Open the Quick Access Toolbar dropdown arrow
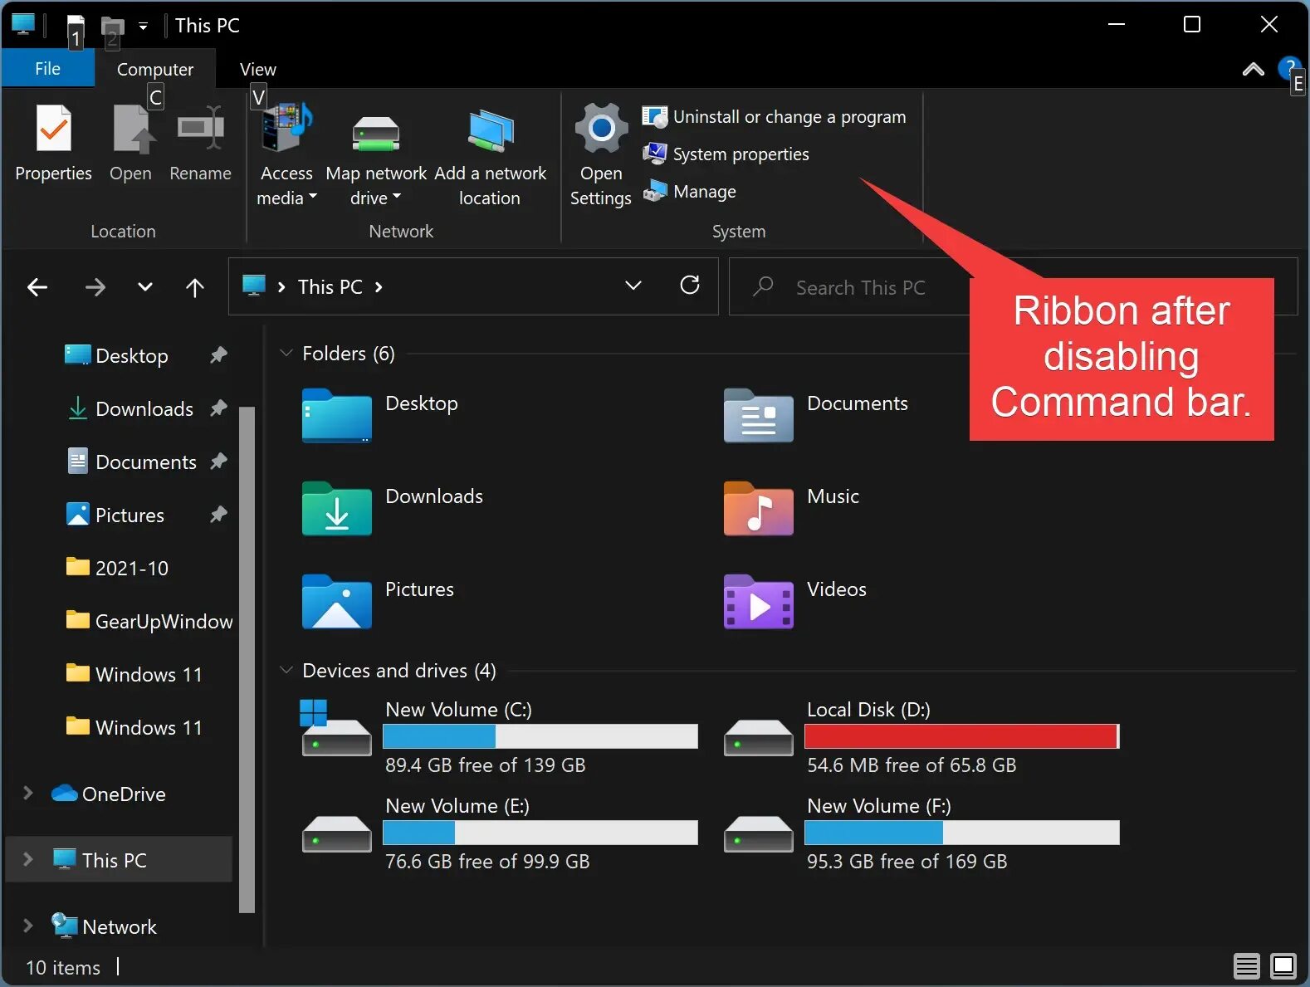The width and height of the screenshot is (1310, 987). [144, 26]
